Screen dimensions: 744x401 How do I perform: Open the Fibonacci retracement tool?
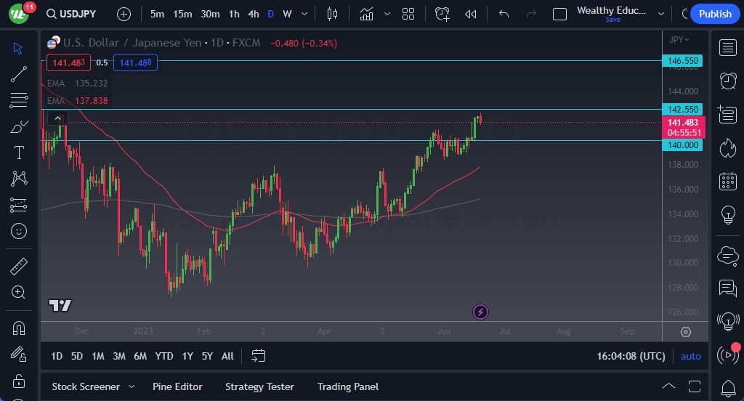pyautogui.click(x=19, y=100)
